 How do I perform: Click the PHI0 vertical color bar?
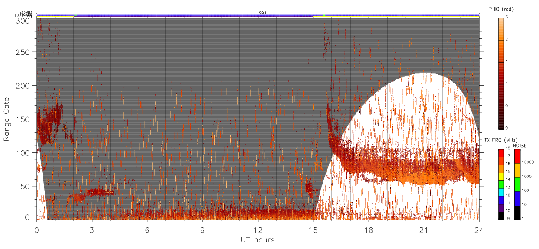coord(501,73)
